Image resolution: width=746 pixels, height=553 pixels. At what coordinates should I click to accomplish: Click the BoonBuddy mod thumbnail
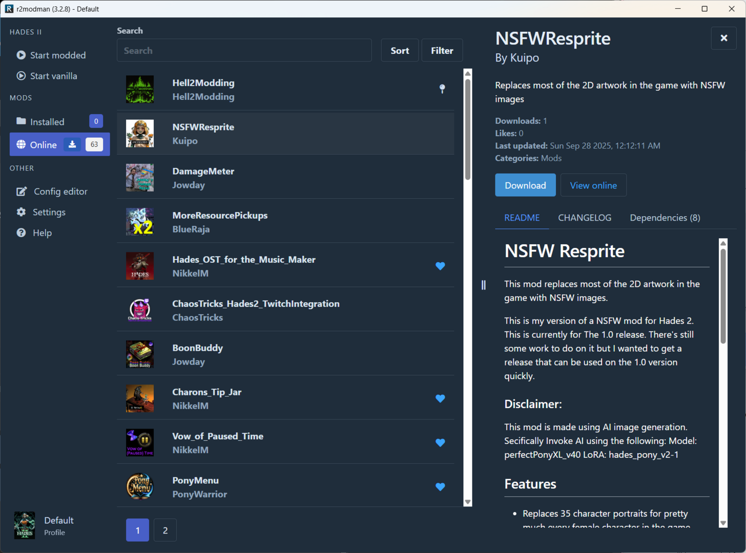[x=140, y=354]
